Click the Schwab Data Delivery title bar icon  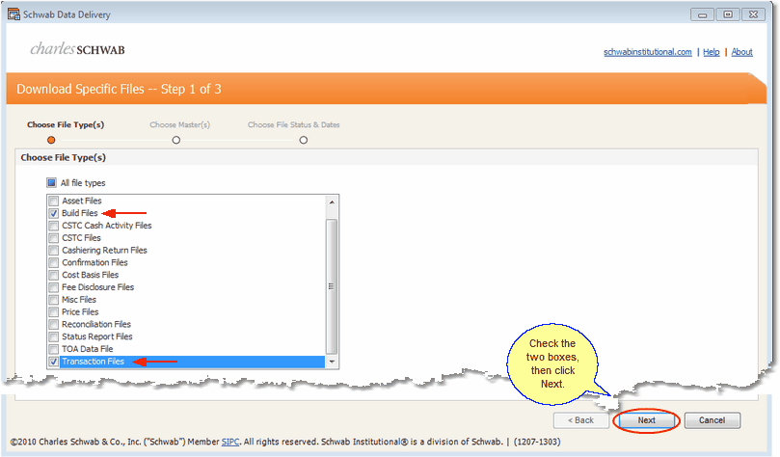click(13, 13)
